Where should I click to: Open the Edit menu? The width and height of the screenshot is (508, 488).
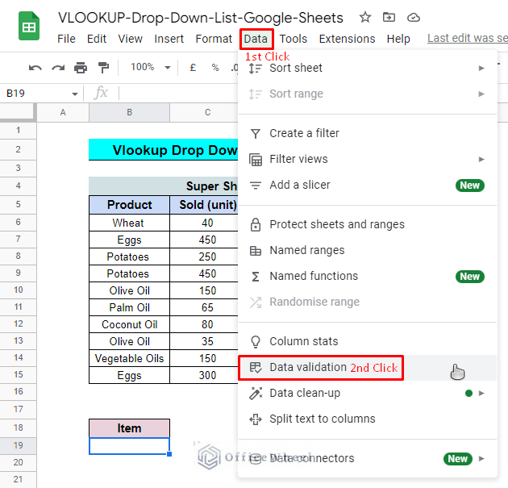pos(97,39)
